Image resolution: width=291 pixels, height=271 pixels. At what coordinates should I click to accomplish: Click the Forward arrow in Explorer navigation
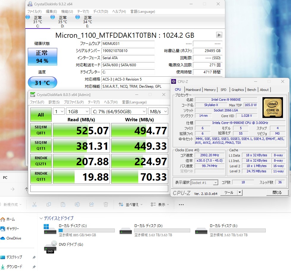[x=12, y=189]
